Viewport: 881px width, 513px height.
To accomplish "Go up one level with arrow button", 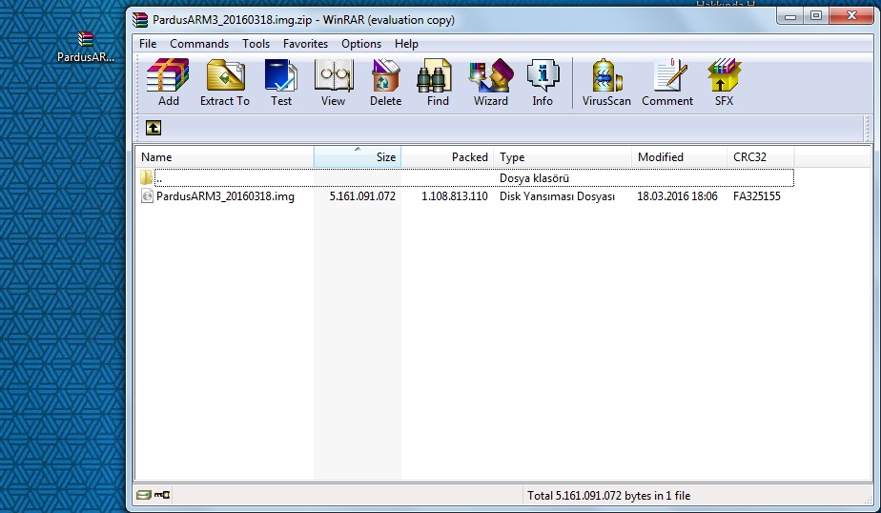I will click(154, 128).
